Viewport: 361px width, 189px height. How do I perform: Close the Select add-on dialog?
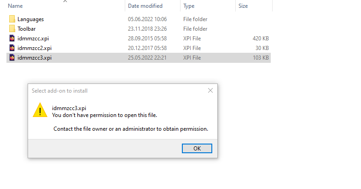pyautogui.click(x=210, y=90)
